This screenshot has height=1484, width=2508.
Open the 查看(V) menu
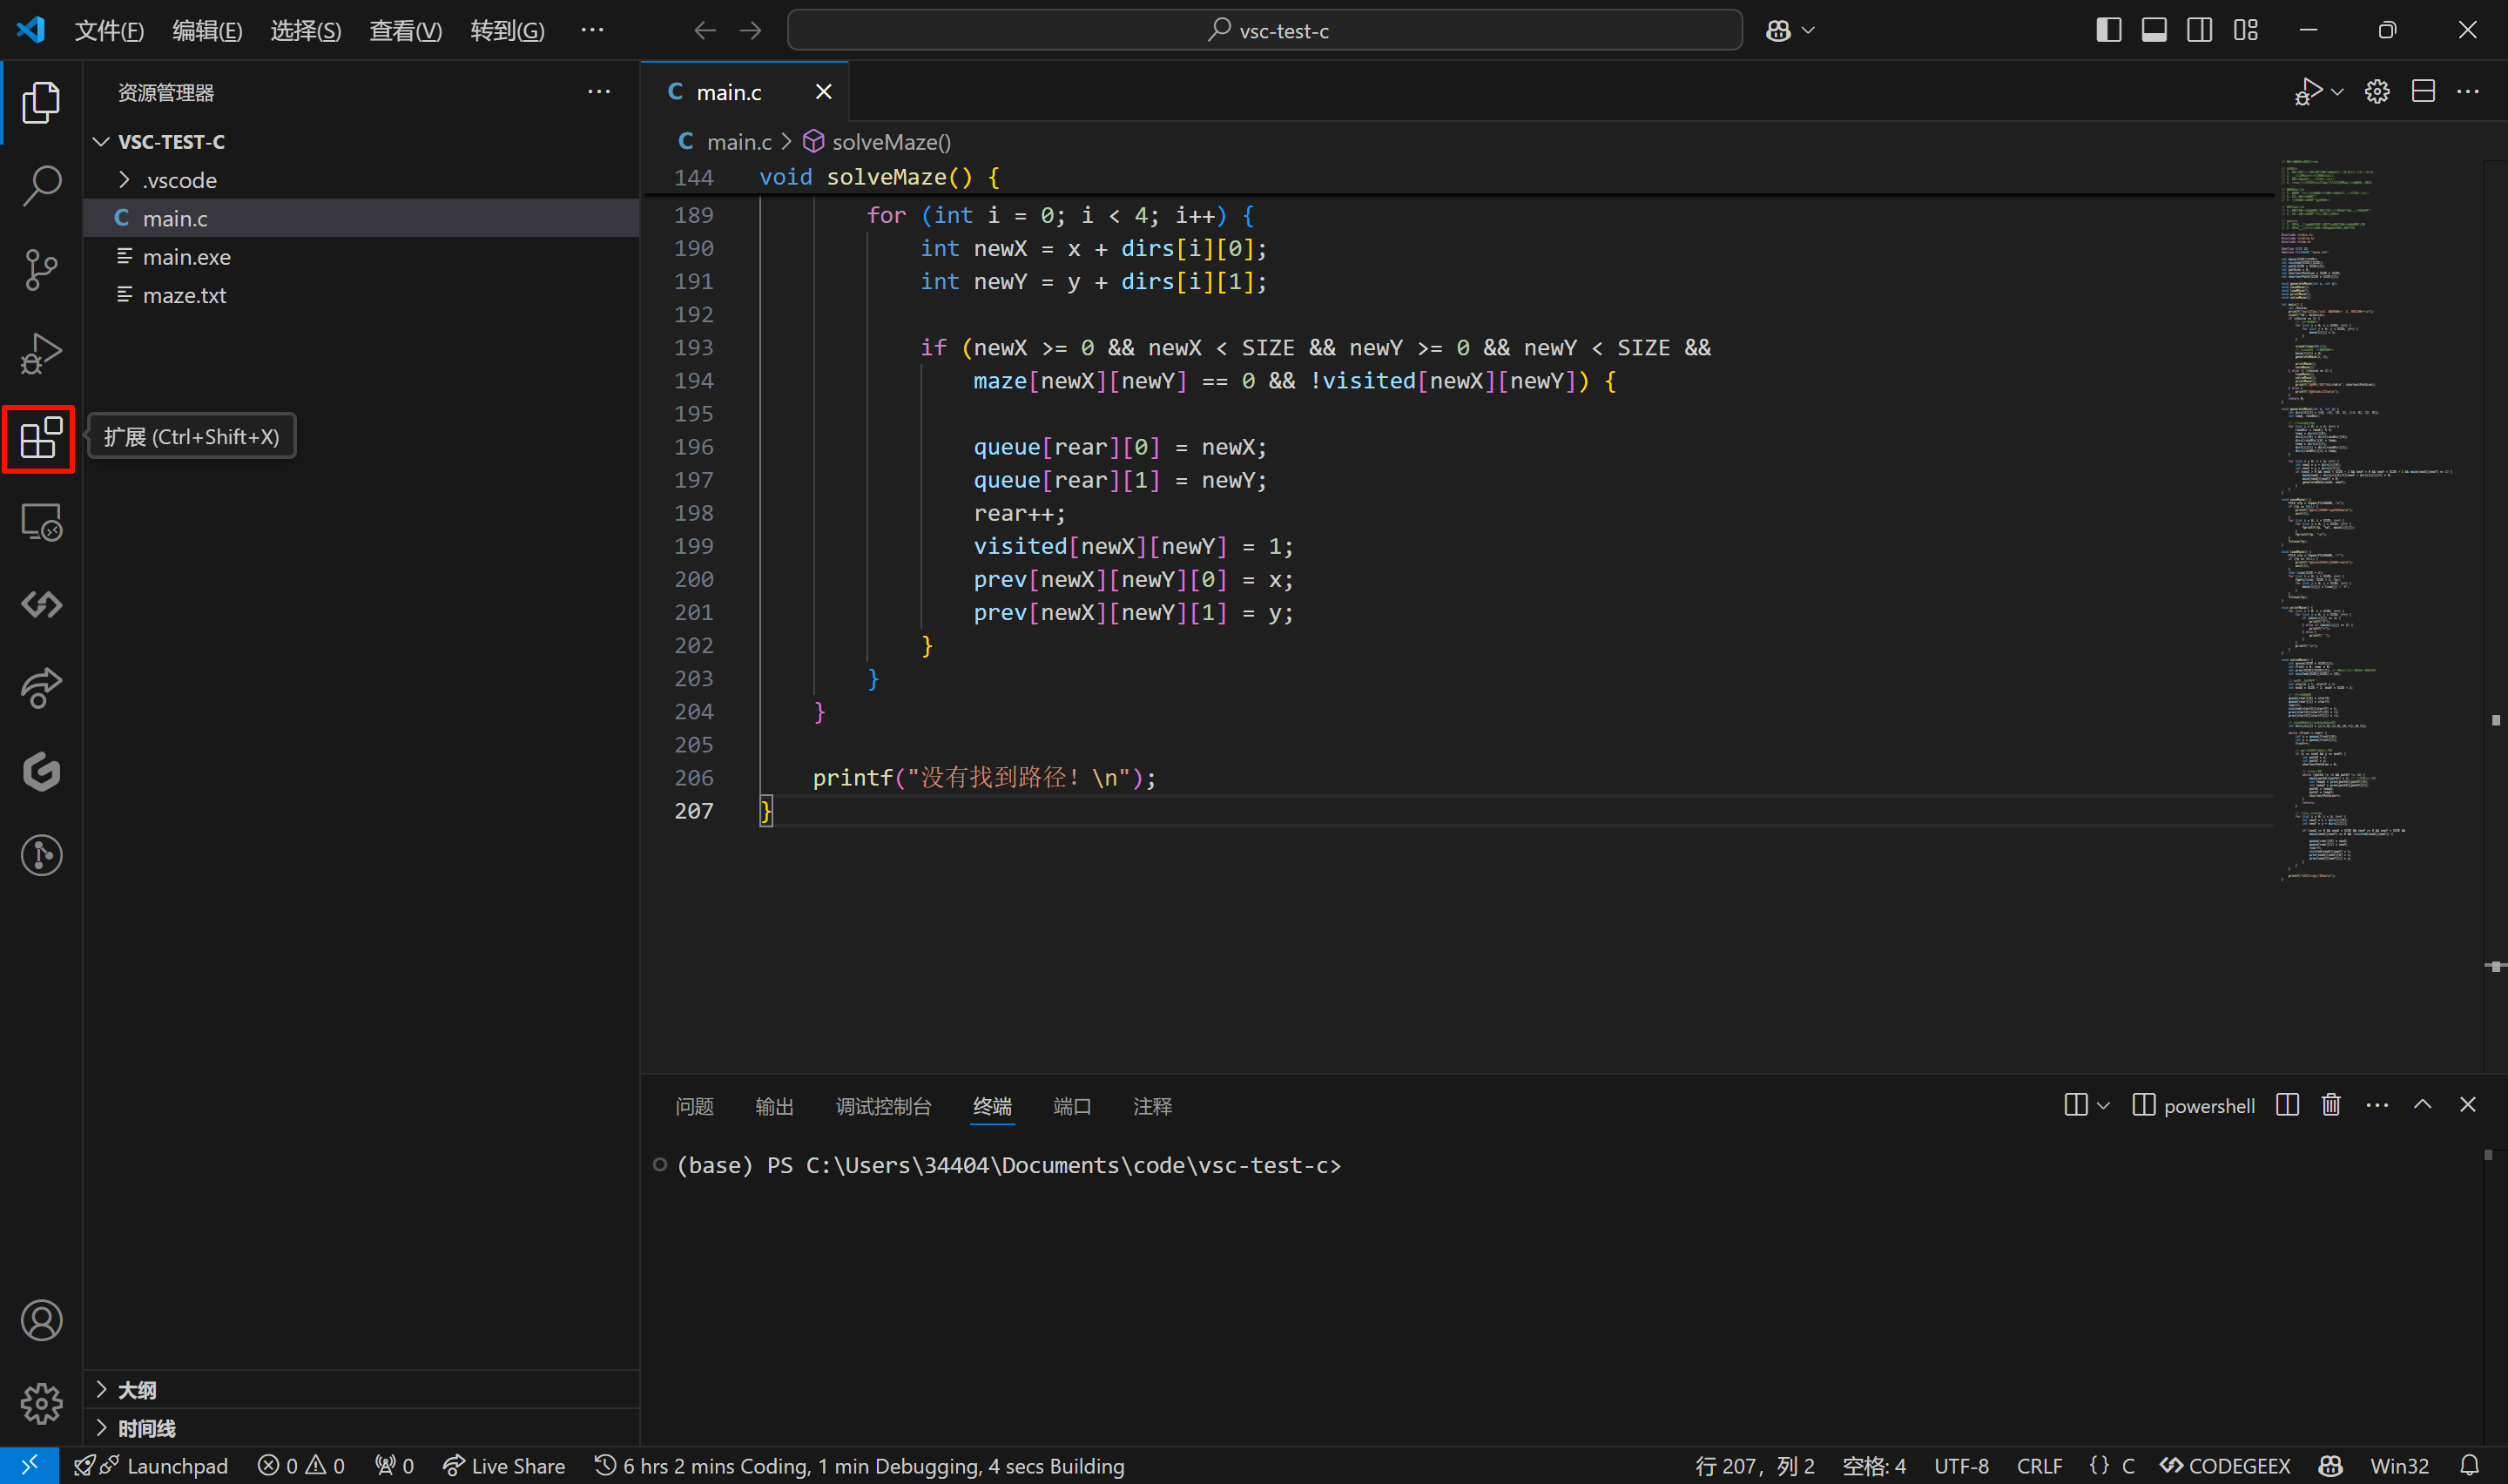405,31
